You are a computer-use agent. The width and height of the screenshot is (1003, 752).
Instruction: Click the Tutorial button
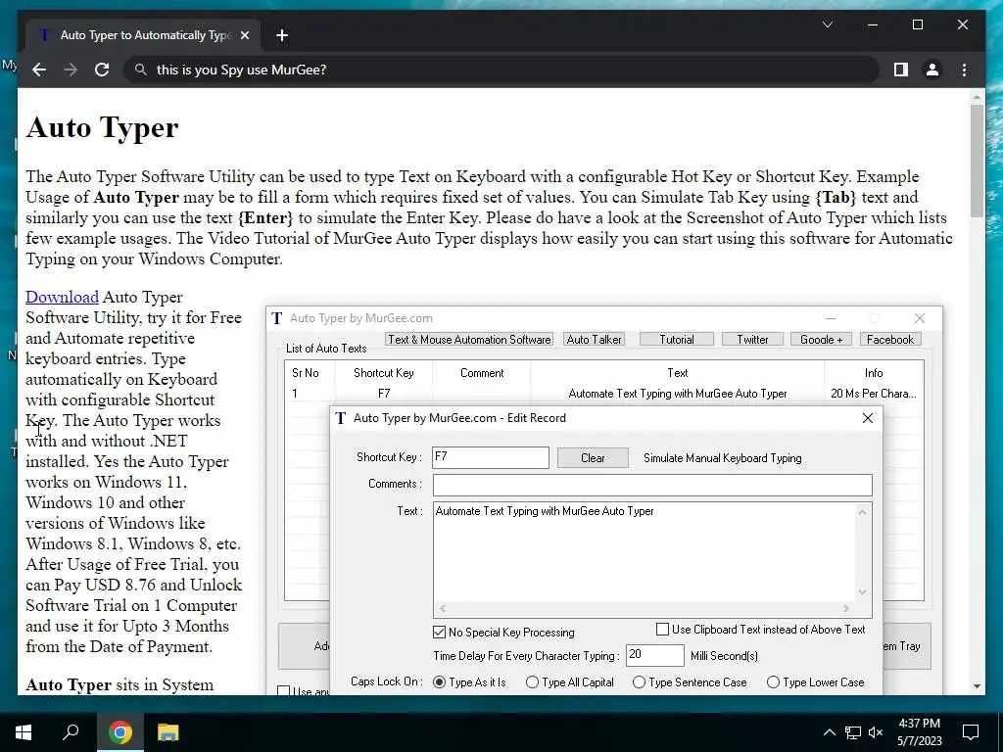(x=676, y=340)
